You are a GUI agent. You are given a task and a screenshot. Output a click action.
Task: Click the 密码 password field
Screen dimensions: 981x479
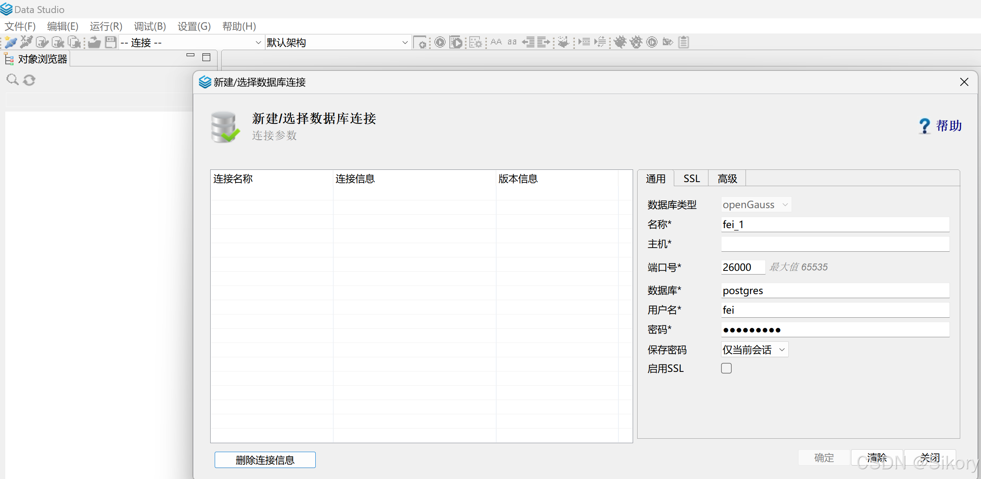[835, 330]
